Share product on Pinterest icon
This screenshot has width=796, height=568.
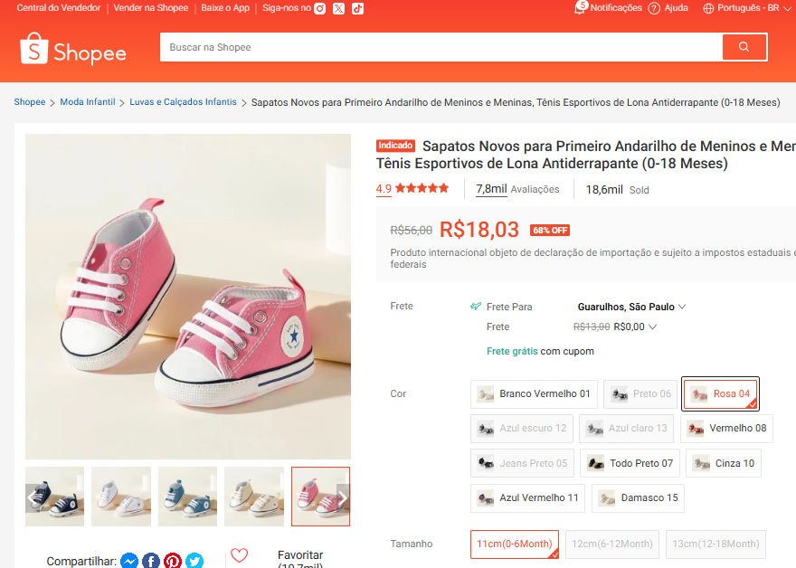tap(173, 561)
